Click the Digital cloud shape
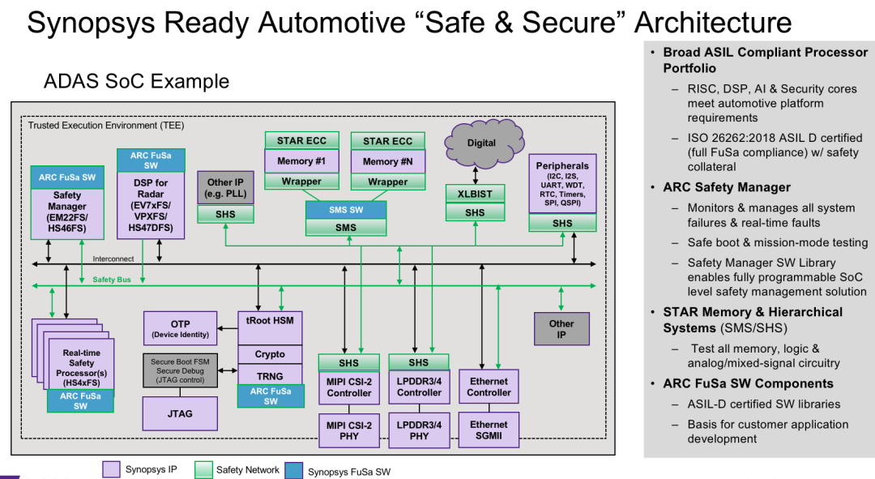This screenshot has height=479, width=875. (483, 143)
